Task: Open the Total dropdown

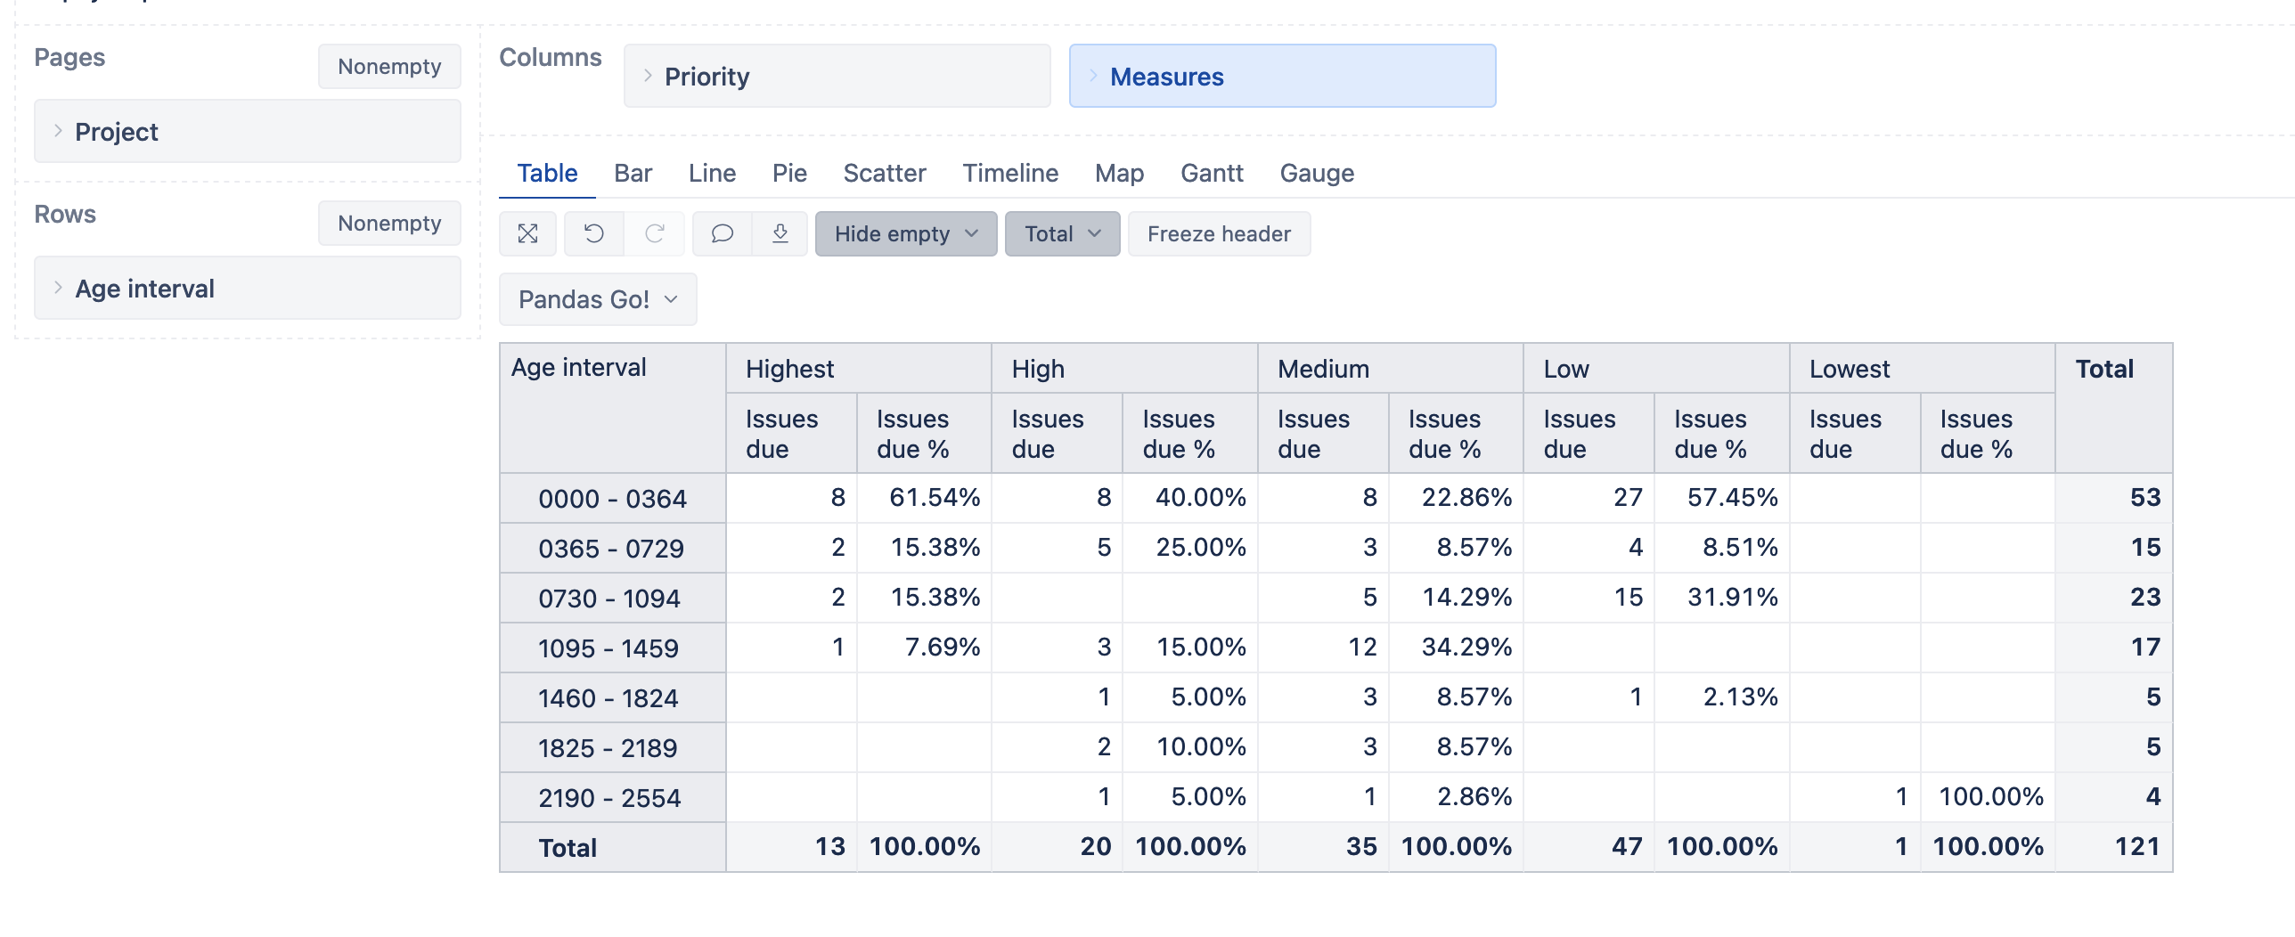Action: click(x=1062, y=233)
